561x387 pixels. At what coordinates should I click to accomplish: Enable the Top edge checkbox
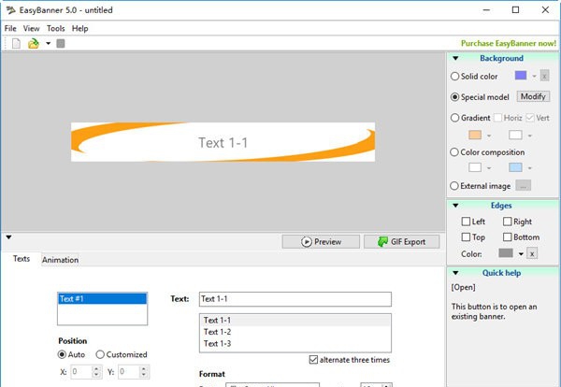tap(466, 236)
